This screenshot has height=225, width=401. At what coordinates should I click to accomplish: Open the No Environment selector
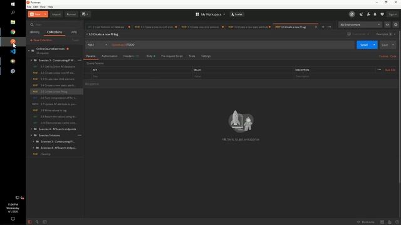coord(360,24)
